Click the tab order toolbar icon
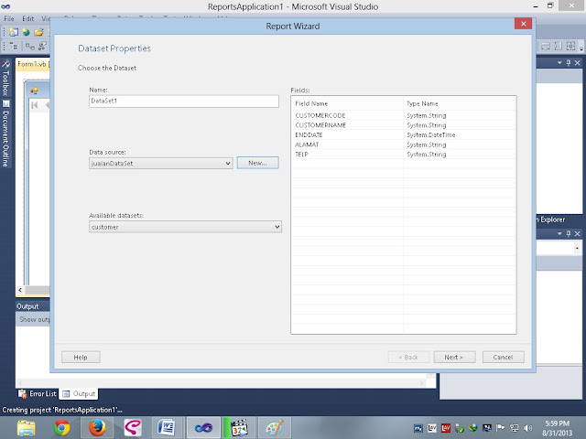Image resolution: width=586 pixels, height=439 pixels. [x=14, y=46]
